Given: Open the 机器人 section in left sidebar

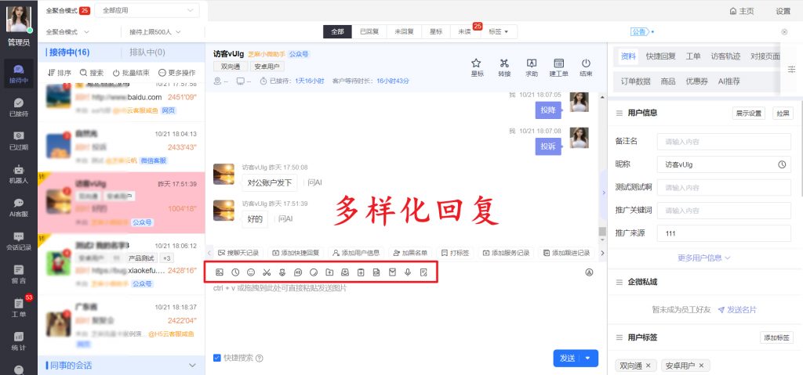Looking at the screenshot, I should (18, 173).
